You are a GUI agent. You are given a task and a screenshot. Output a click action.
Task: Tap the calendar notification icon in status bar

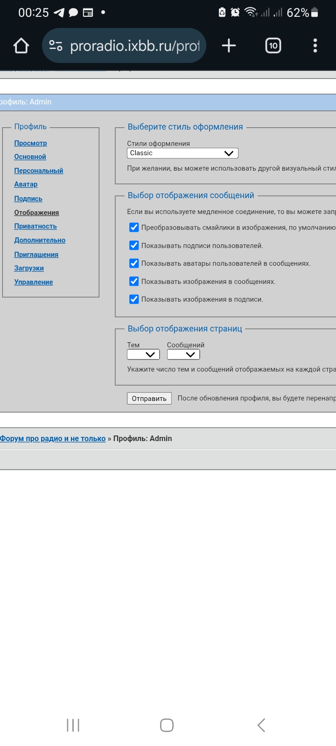[x=88, y=13]
